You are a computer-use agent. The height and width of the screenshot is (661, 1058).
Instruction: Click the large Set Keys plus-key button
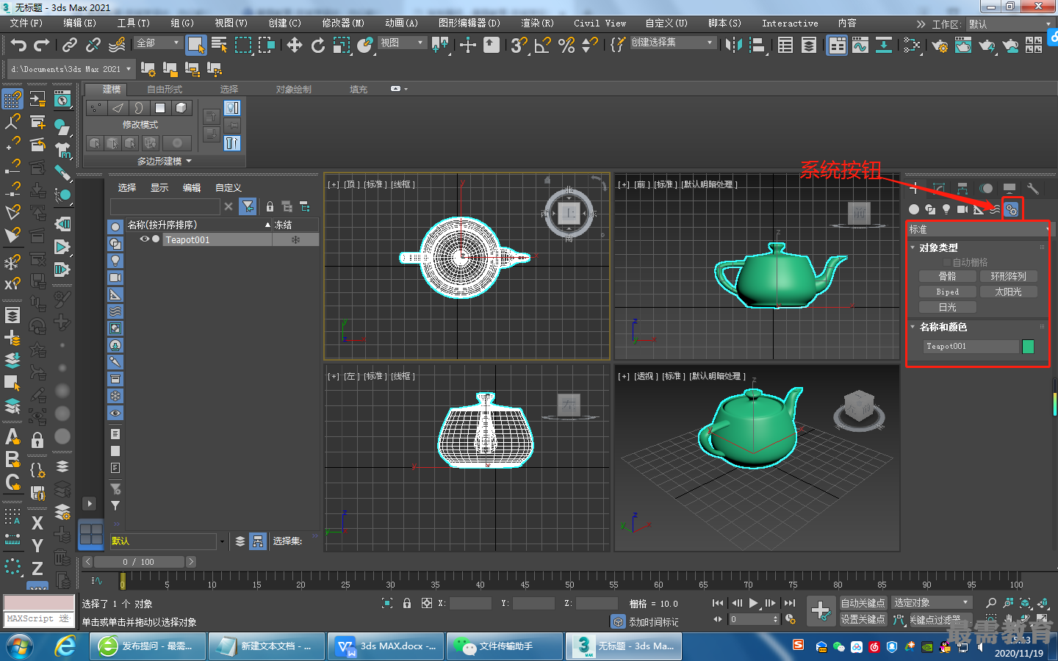point(821,610)
